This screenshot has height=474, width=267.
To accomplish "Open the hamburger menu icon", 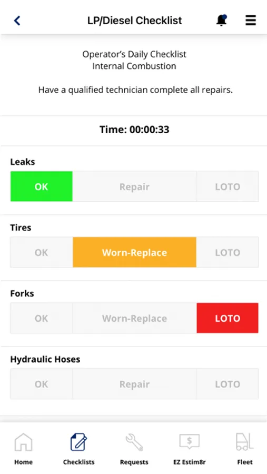I will [x=250, y=20].
